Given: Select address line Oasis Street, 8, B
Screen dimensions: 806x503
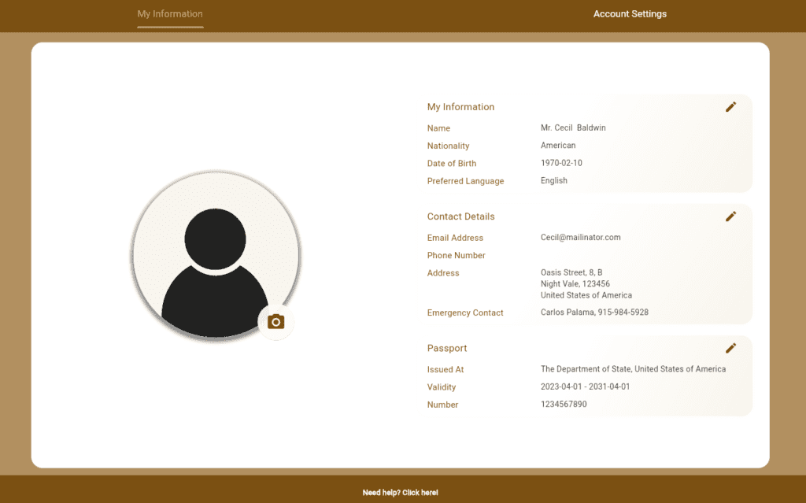Looking at the screenshot, I should (x=571, y=272).
